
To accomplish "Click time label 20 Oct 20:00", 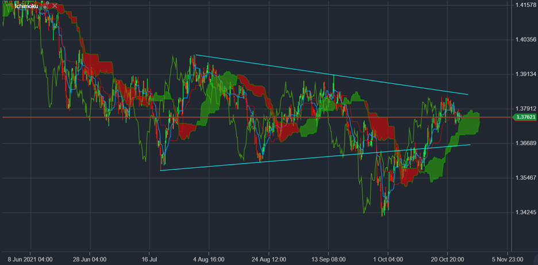I will (447, 259).
